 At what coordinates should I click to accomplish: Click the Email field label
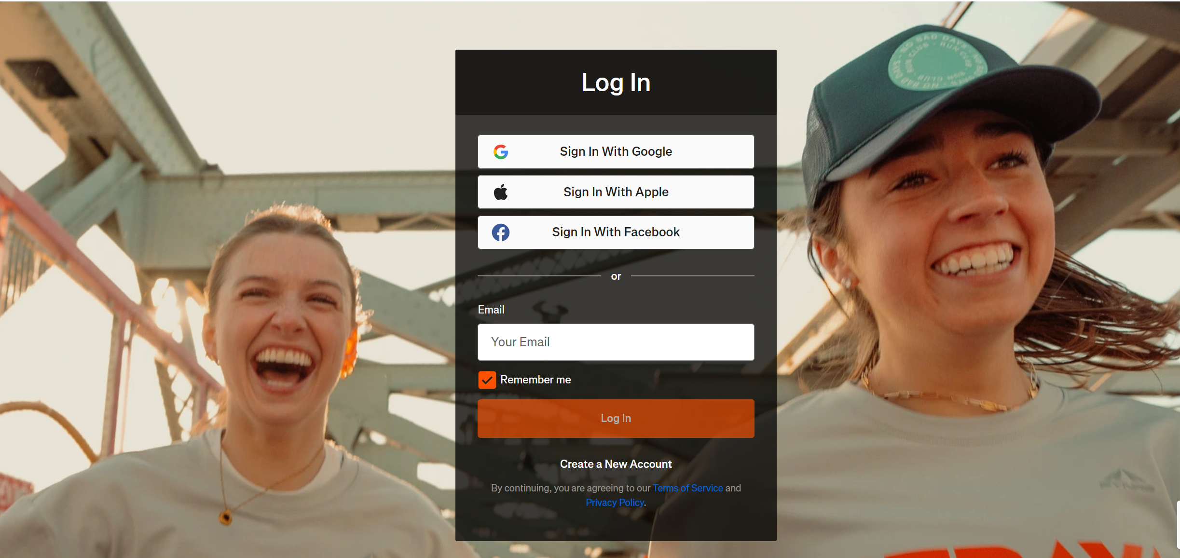pos(491,310)
